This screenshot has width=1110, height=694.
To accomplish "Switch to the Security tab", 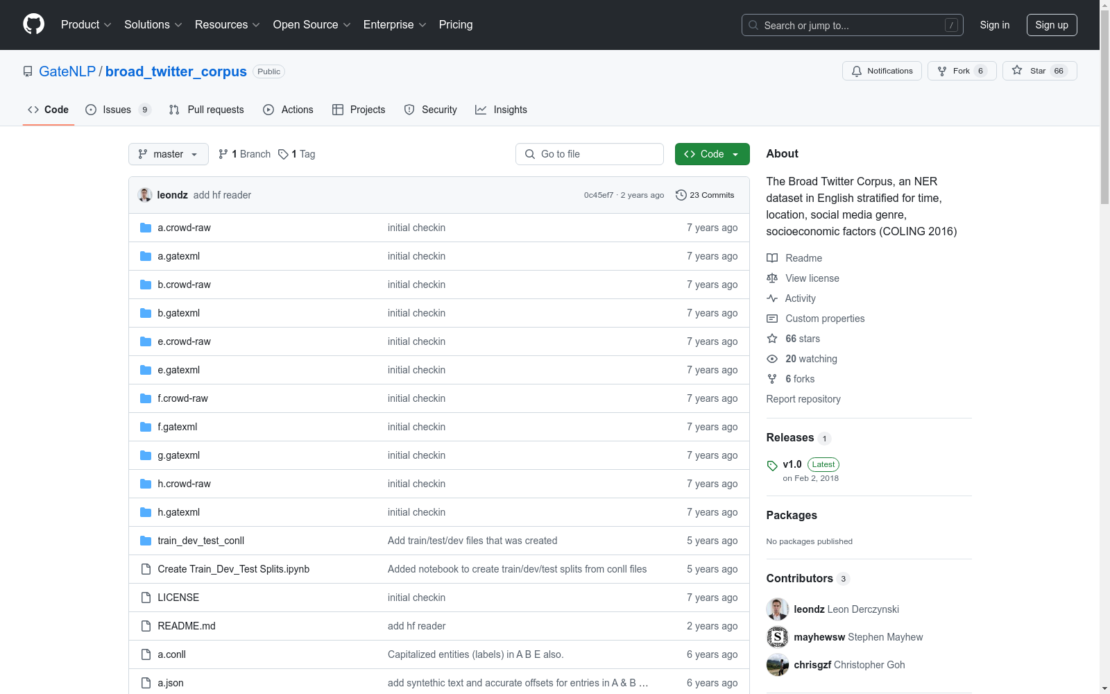I will point(431,110).
